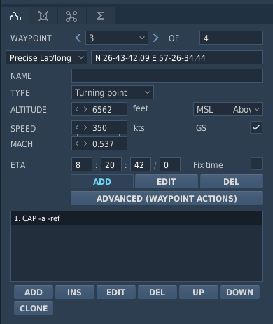Click ETA seconds field showing 42
Screen dimensions: 273x324
[141, 164]
